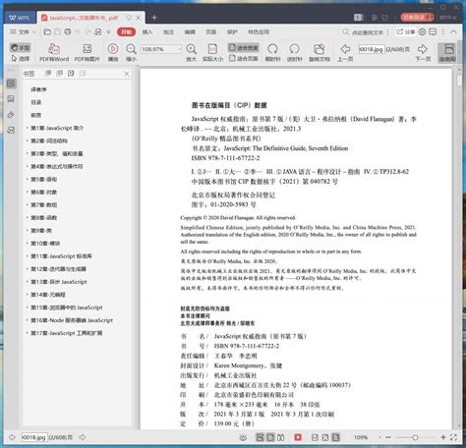Click the print icon
The height and width of the screenshot is (448, 466).
click(68, 31)
